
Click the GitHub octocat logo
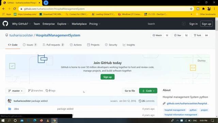pos(5,24)
